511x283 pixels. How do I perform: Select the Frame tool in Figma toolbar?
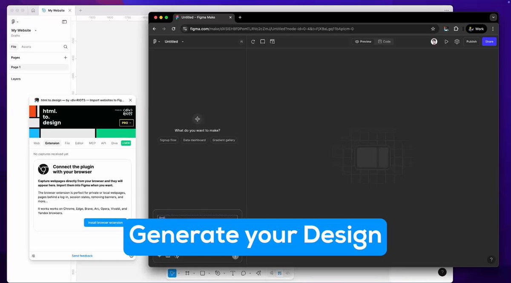187,273
